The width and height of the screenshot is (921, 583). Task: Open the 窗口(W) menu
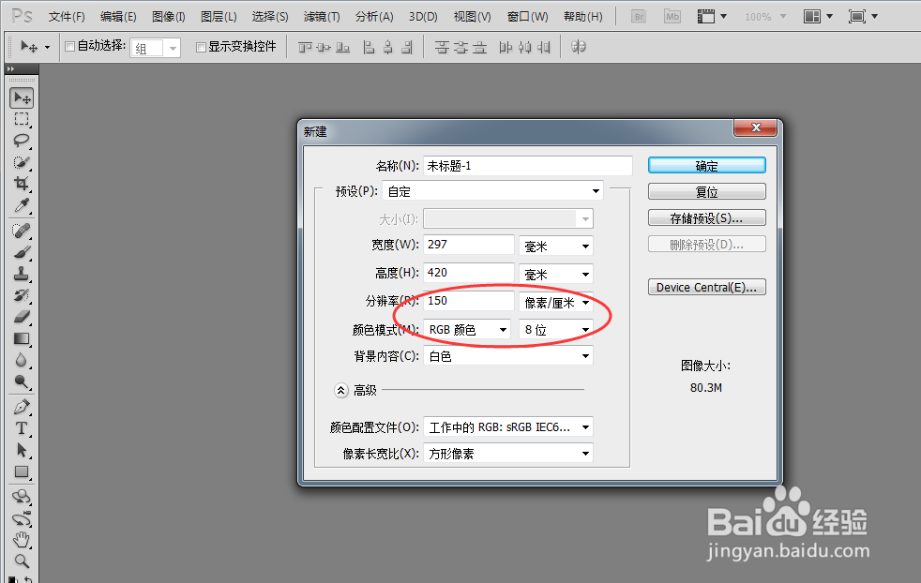coord(527,17)
